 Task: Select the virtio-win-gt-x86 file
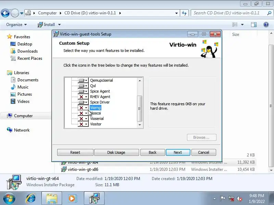click(x=83, y=169)
